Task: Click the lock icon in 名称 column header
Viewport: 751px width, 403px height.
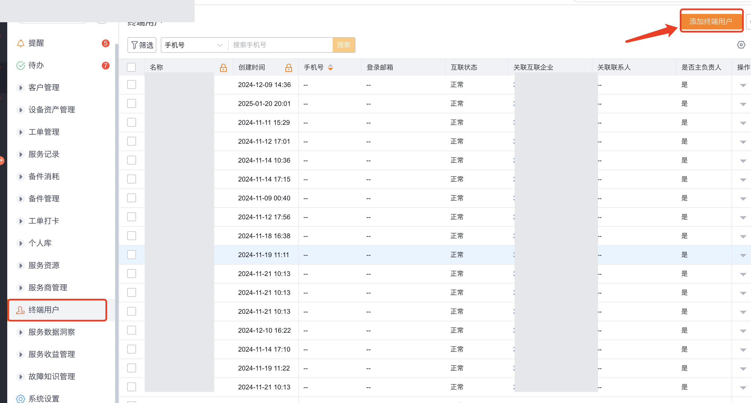Action: point(223,68)
